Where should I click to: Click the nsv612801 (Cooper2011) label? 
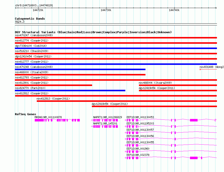click(32, 83)
